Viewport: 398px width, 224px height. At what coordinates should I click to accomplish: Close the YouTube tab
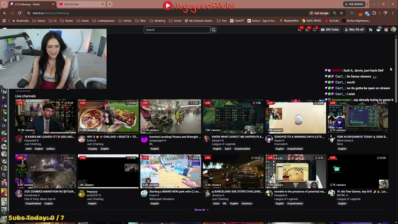(x=103, y=4)
